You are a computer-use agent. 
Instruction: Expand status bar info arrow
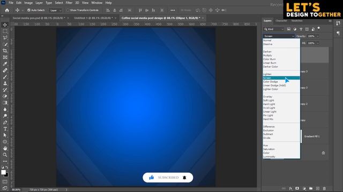pyautogui.click(x=66, y=190)
